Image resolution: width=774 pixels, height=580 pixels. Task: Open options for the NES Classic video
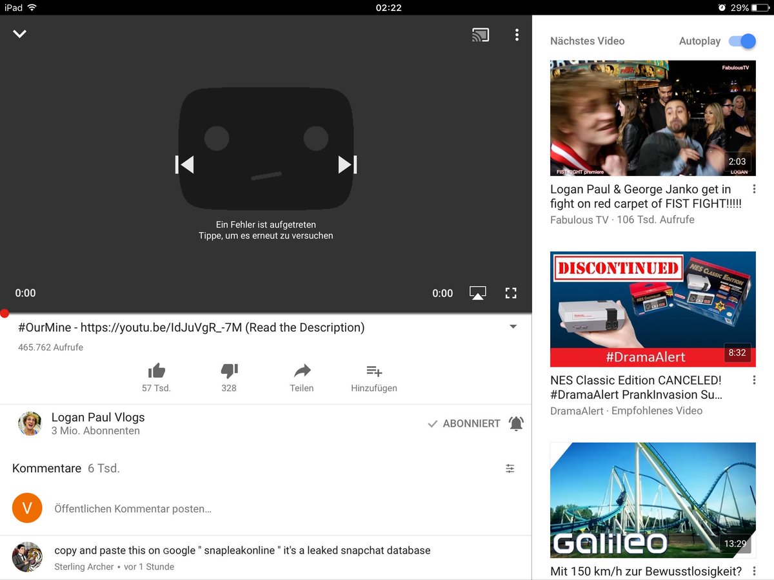coord(754,380)
